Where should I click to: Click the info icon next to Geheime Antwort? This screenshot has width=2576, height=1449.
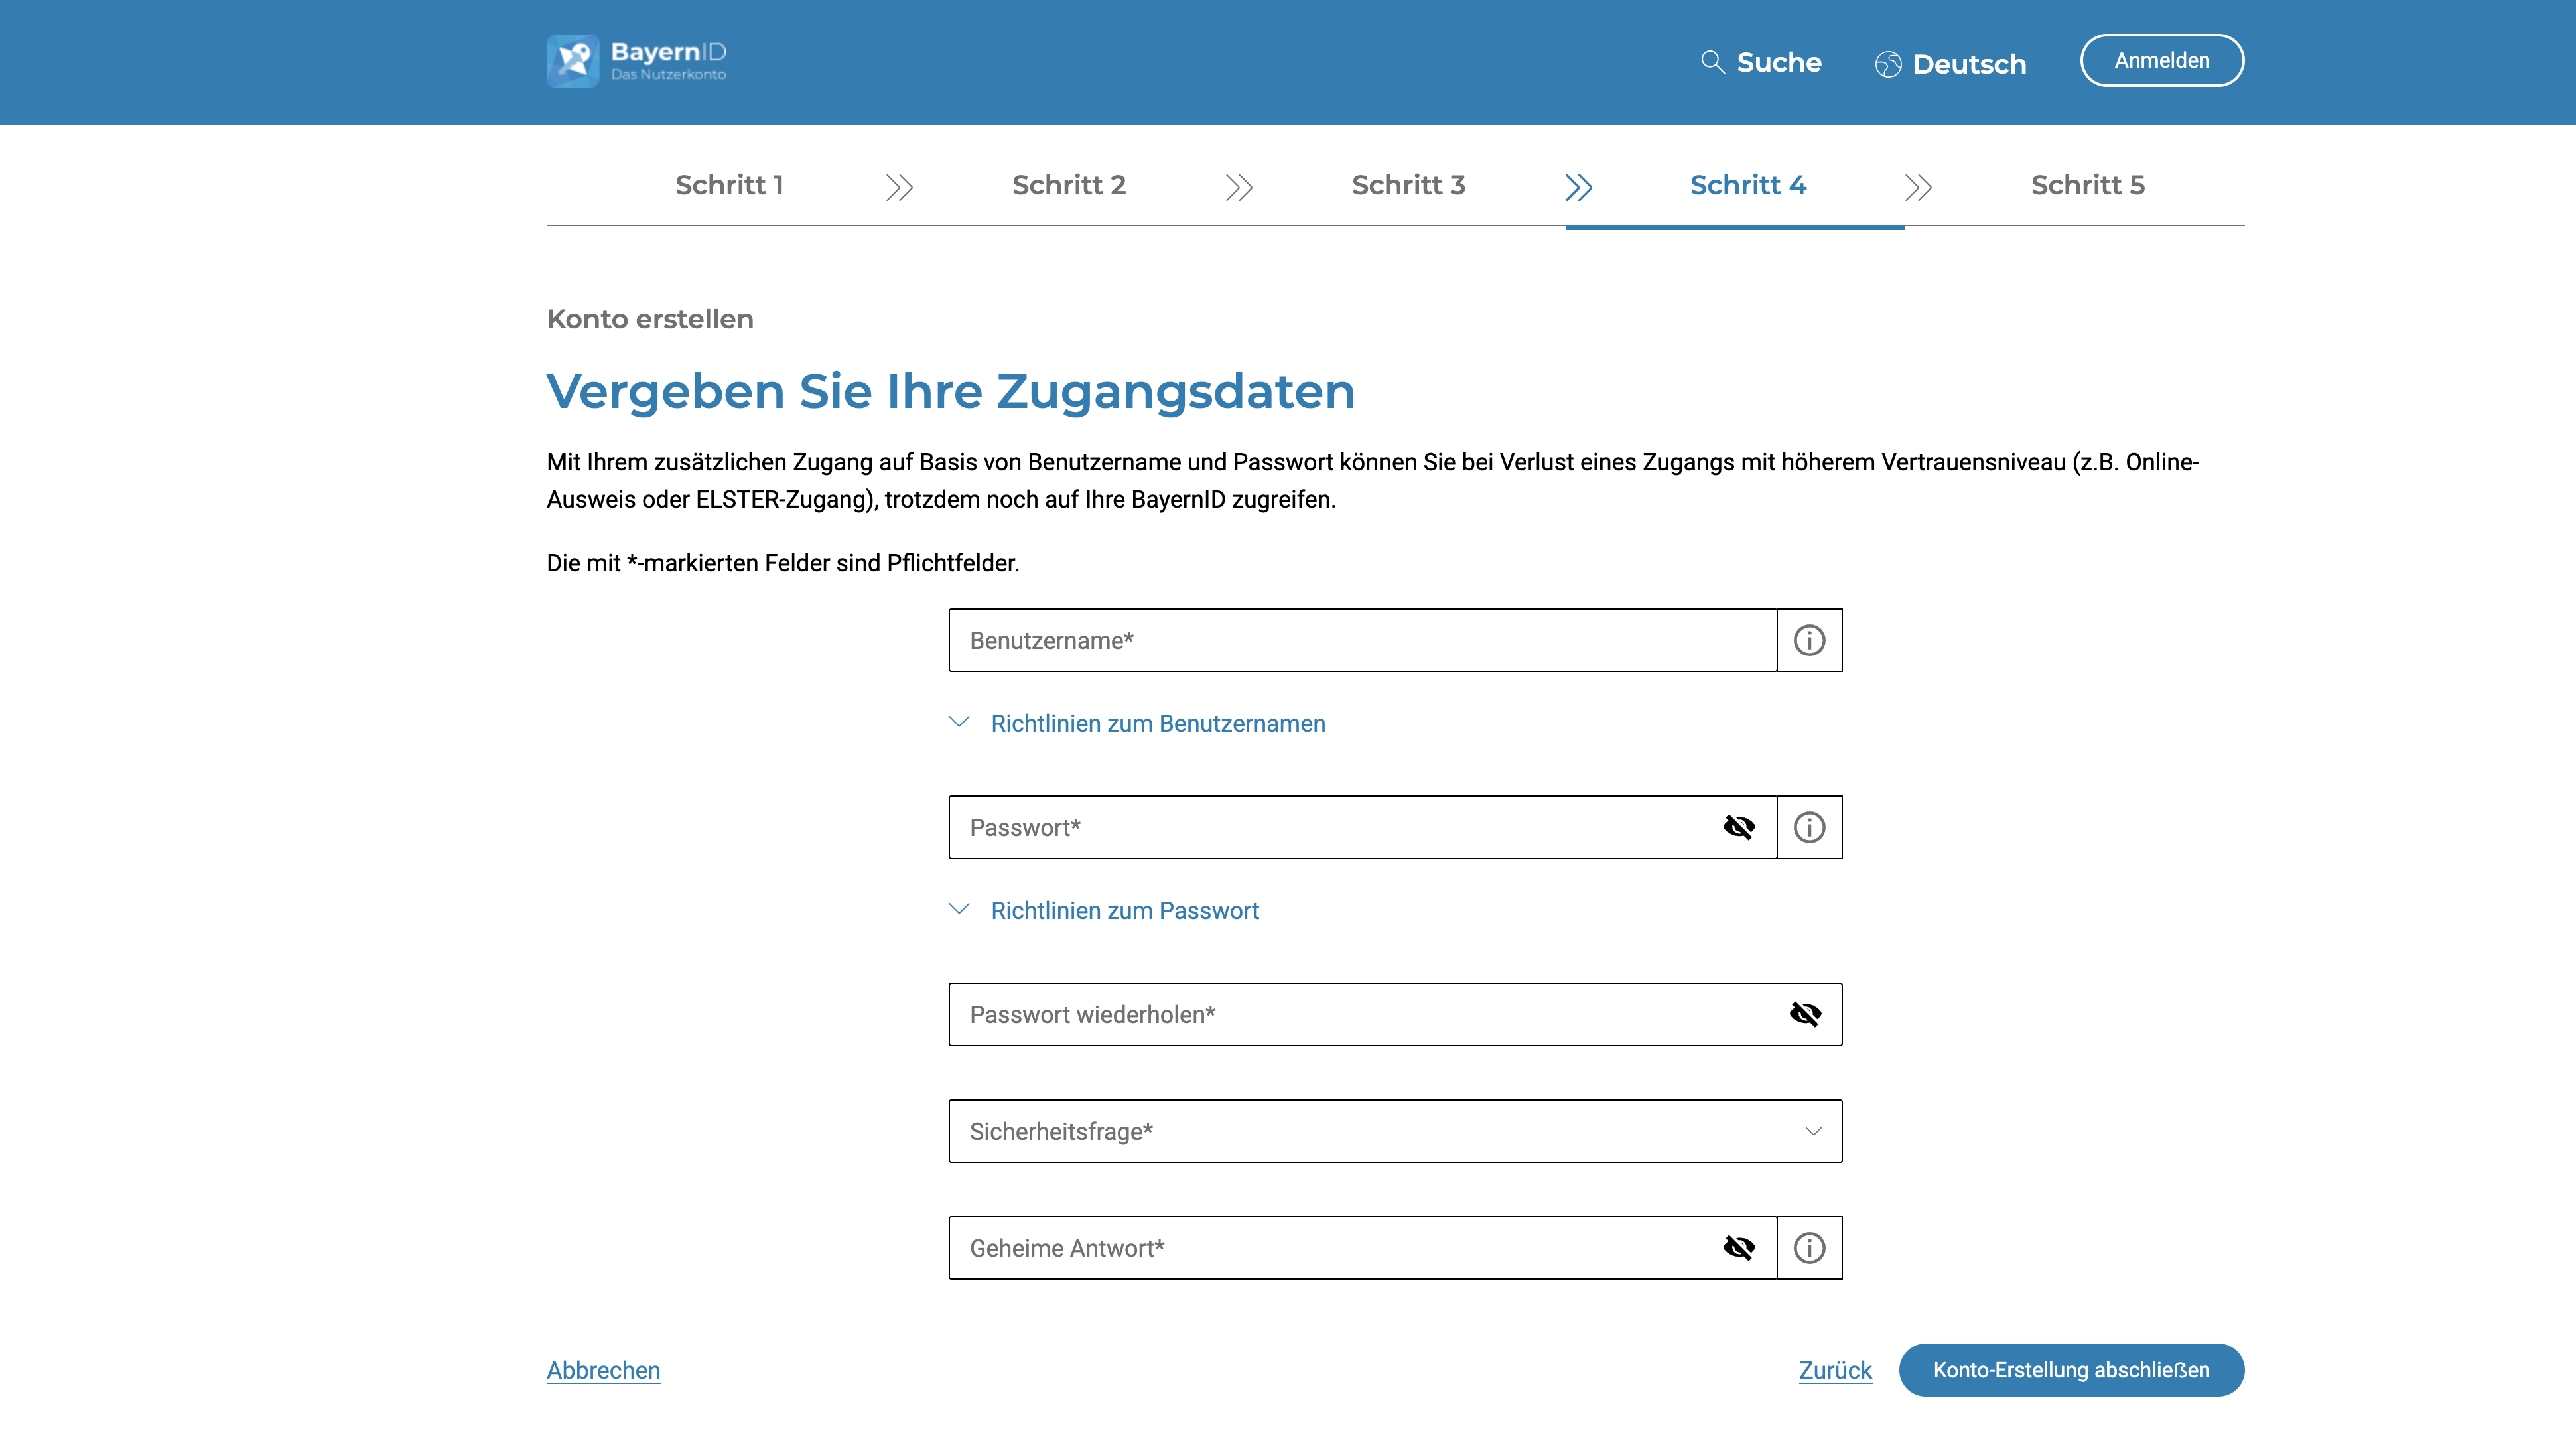click(1808, 1247)
